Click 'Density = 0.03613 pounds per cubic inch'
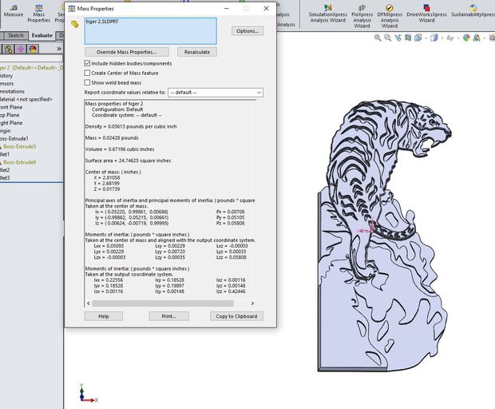The width and height of the screenshot is (495, 409). tap(131, 127)
